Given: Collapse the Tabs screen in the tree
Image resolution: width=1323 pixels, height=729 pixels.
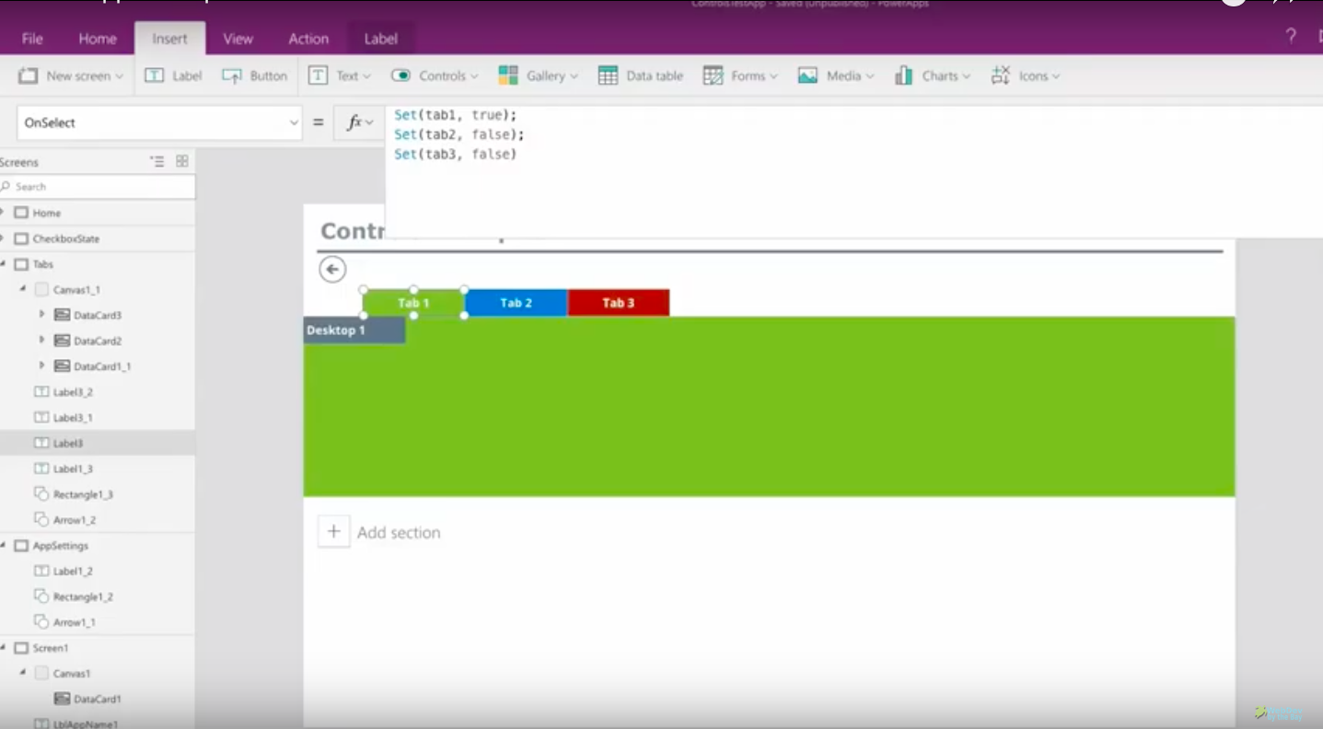Looking at the screenshot, I should (7, 264).
